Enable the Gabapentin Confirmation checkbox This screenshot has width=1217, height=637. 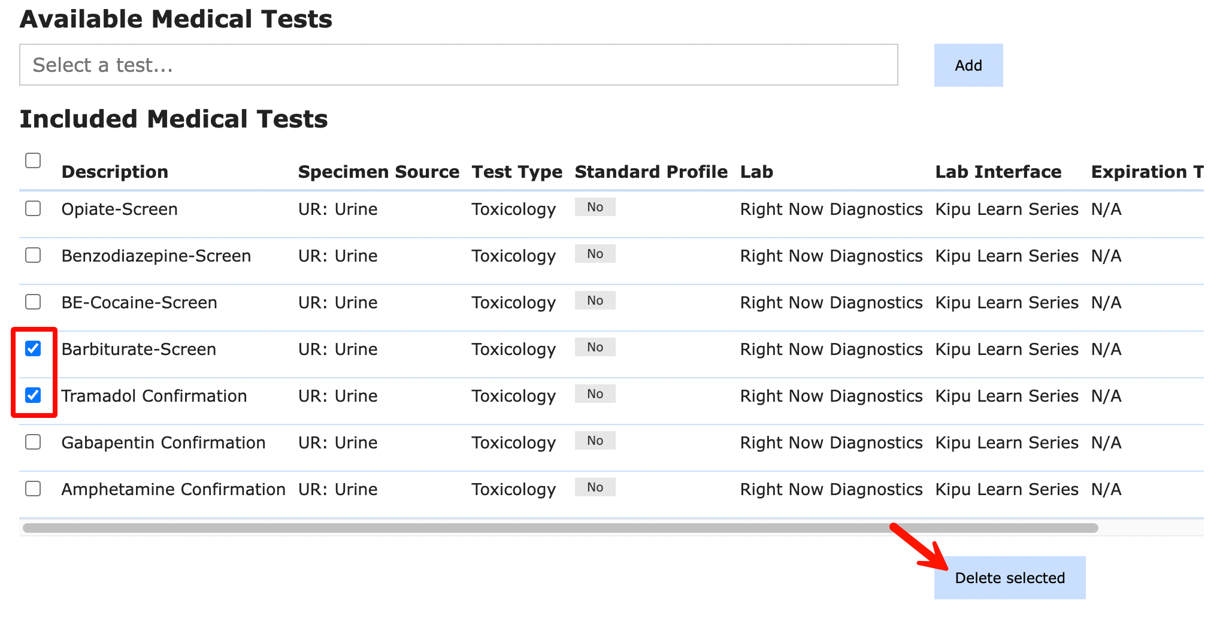[33, 442]
